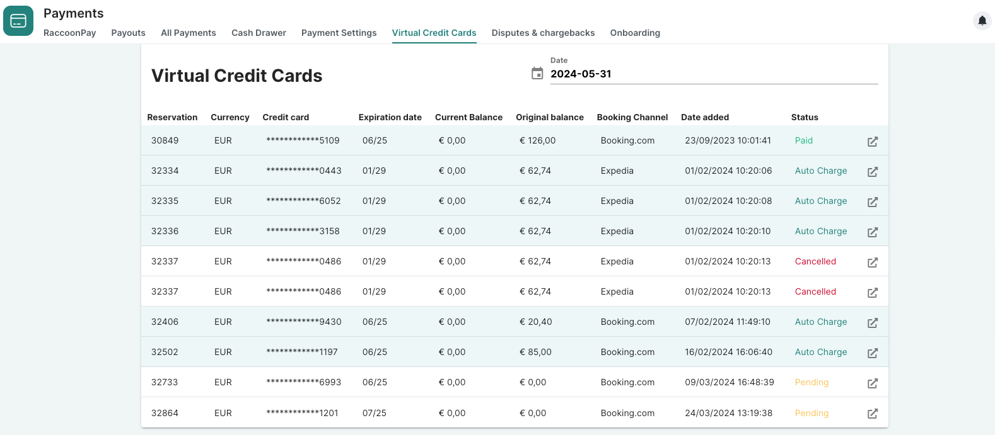The width and height of the screenshot is (995, 435).
Task: Click Pending status for reservation 32733
Action: pos(812,382)
